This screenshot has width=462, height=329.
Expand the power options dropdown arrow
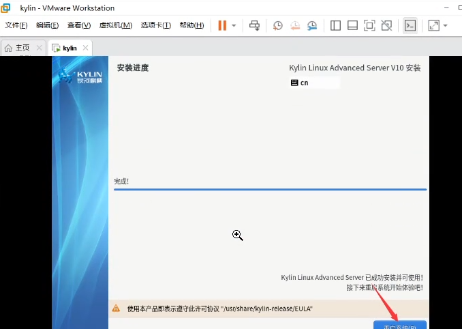[x=234, y=26]
